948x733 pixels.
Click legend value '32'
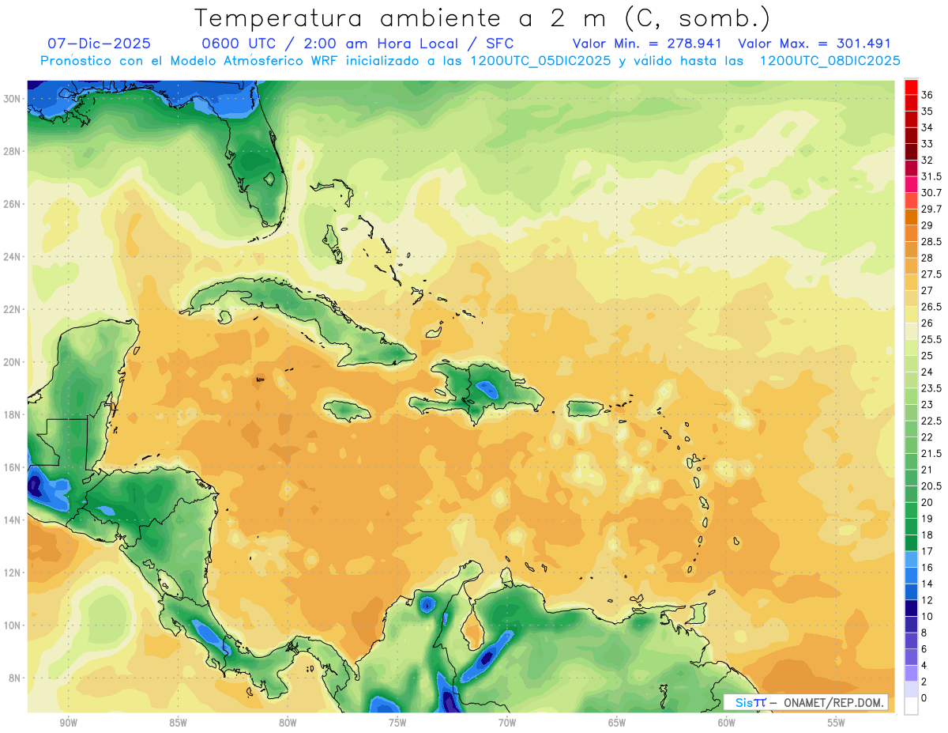[x=927, y=160]
